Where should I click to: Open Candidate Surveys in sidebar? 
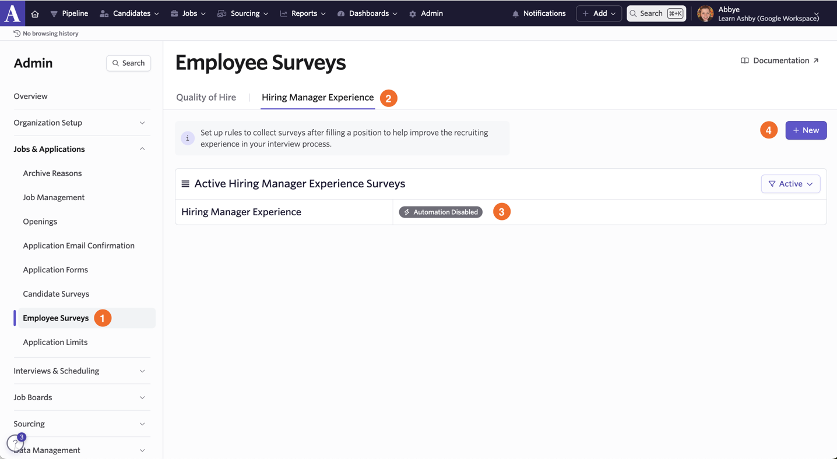pyautogui.click(x=56, y=294)
